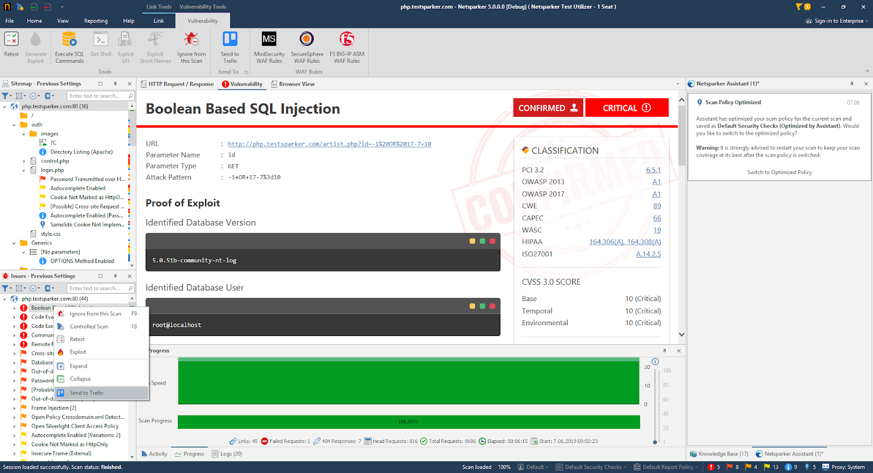The height and width of the screenshot is (473, 873).
Task: Expand the Frame Injection issue group
Action: point(14,408)
